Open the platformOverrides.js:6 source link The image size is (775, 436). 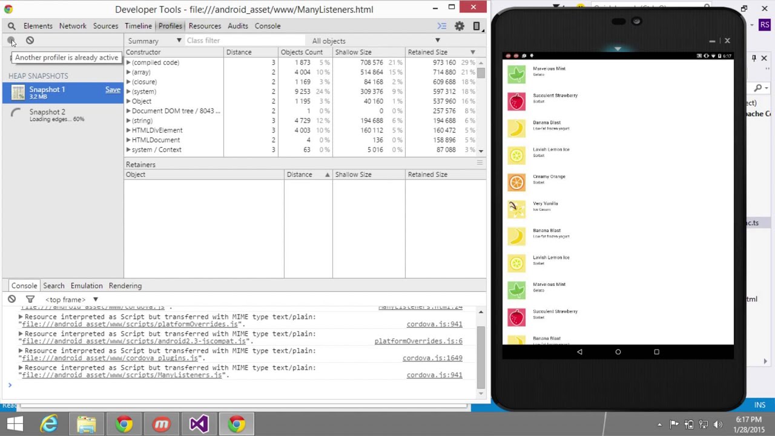[x=418, y=341]
